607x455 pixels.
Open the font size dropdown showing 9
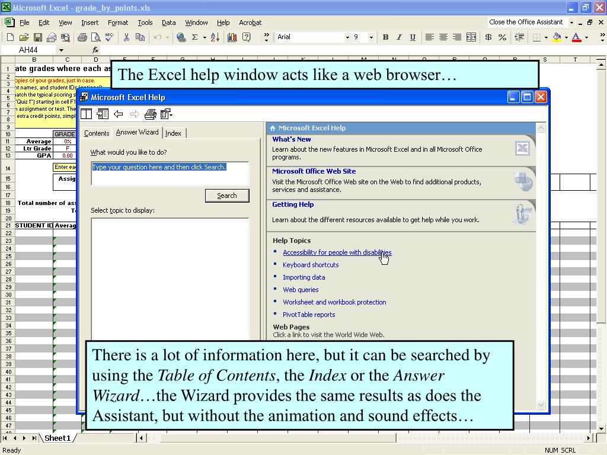click(371, 37)
